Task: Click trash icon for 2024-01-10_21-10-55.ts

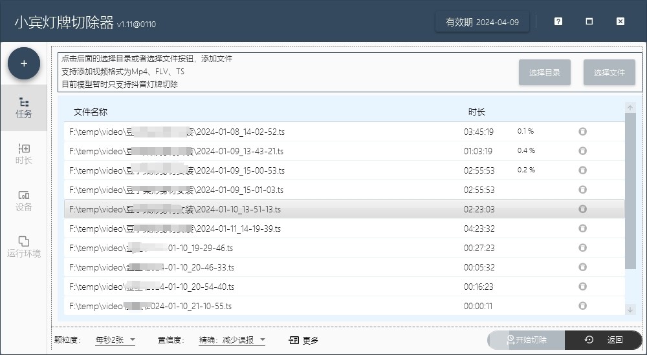Action: pos(582,306)
